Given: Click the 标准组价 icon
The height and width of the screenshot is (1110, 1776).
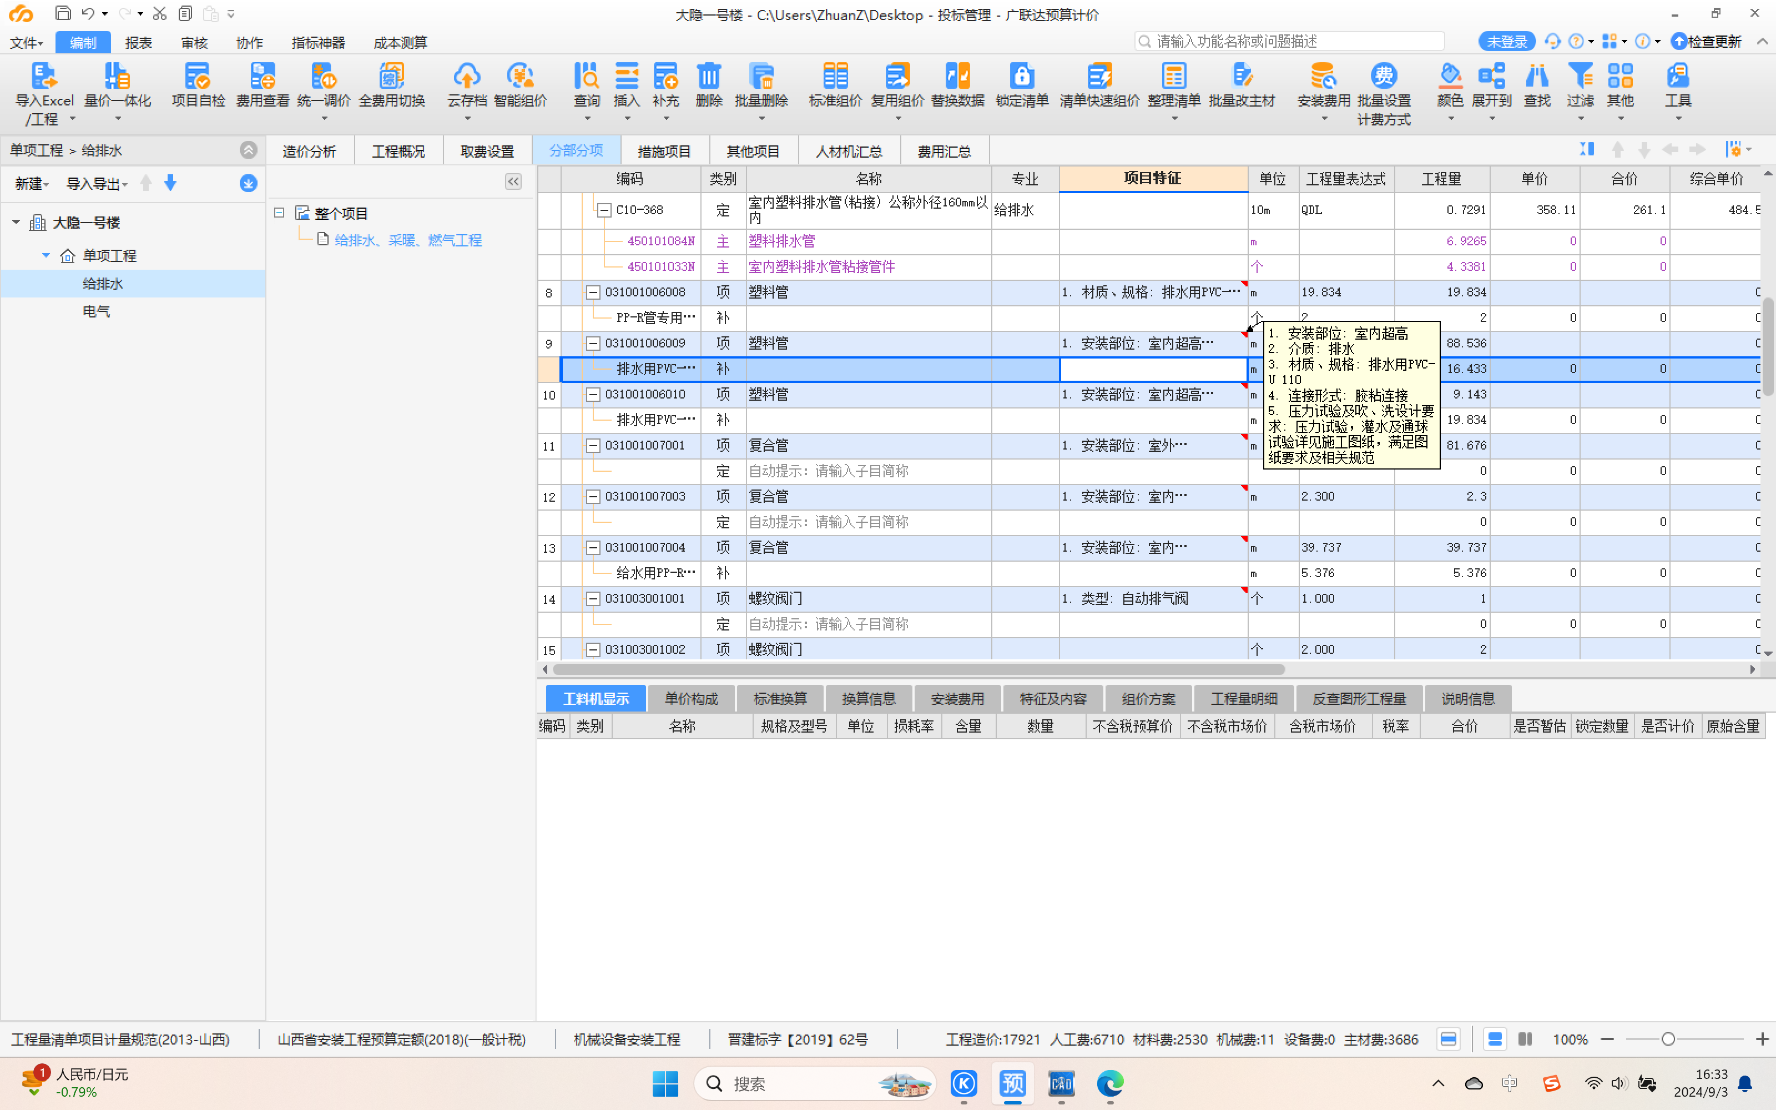Looking at the screenshot, I should point(835,77).
